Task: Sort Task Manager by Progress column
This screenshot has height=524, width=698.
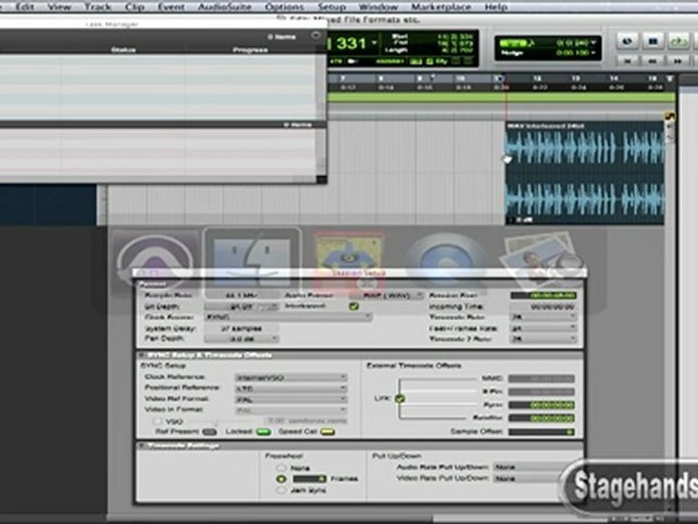Action: (250, 49)
